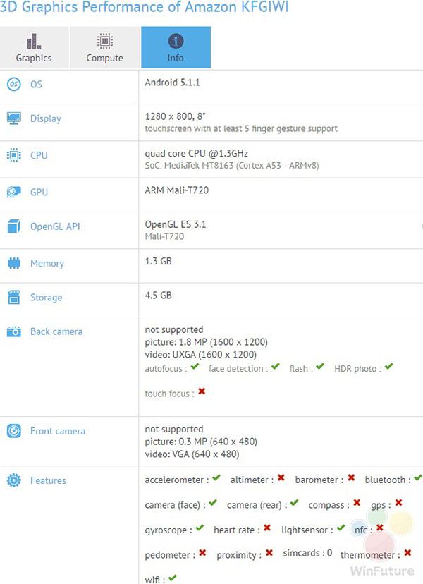Click the OS label
Screen dimensions: 423x584
pyautogui.click(x=36, y=84)
